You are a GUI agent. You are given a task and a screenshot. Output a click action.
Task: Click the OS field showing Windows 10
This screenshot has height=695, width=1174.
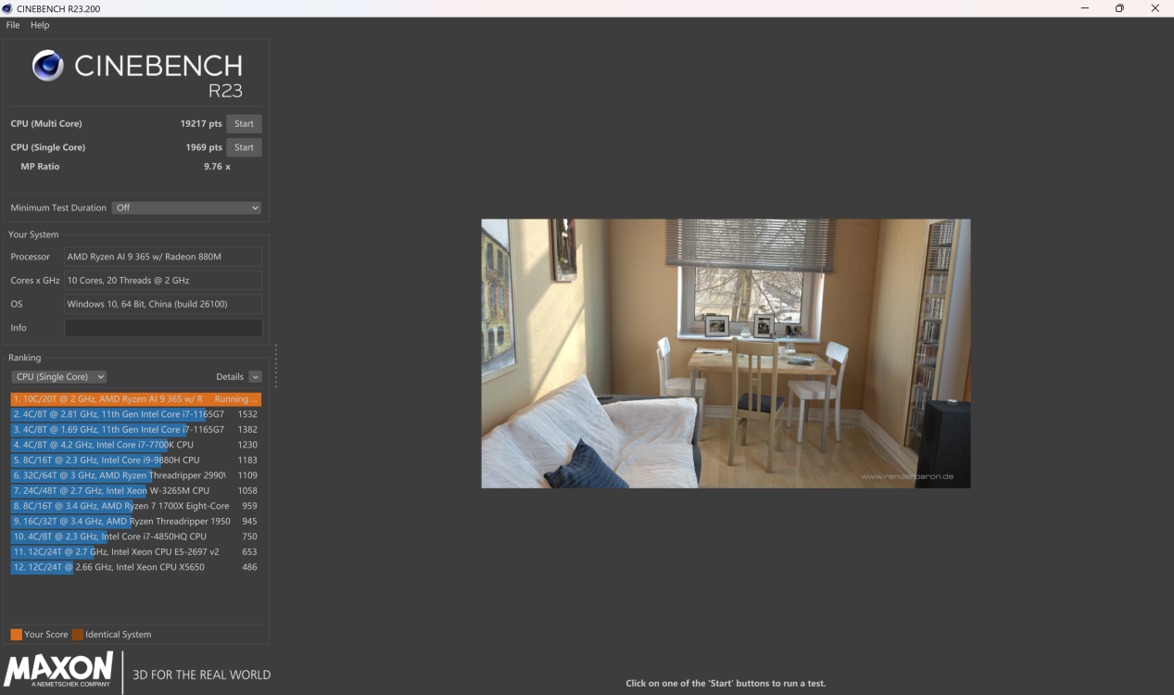click(x=162, y=303)
